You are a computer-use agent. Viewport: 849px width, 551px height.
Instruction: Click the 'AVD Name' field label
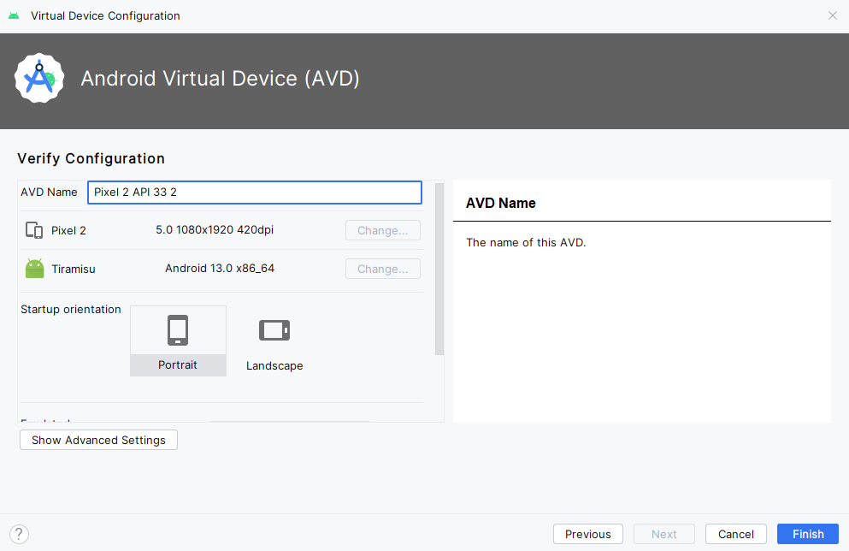click(49, 192)
